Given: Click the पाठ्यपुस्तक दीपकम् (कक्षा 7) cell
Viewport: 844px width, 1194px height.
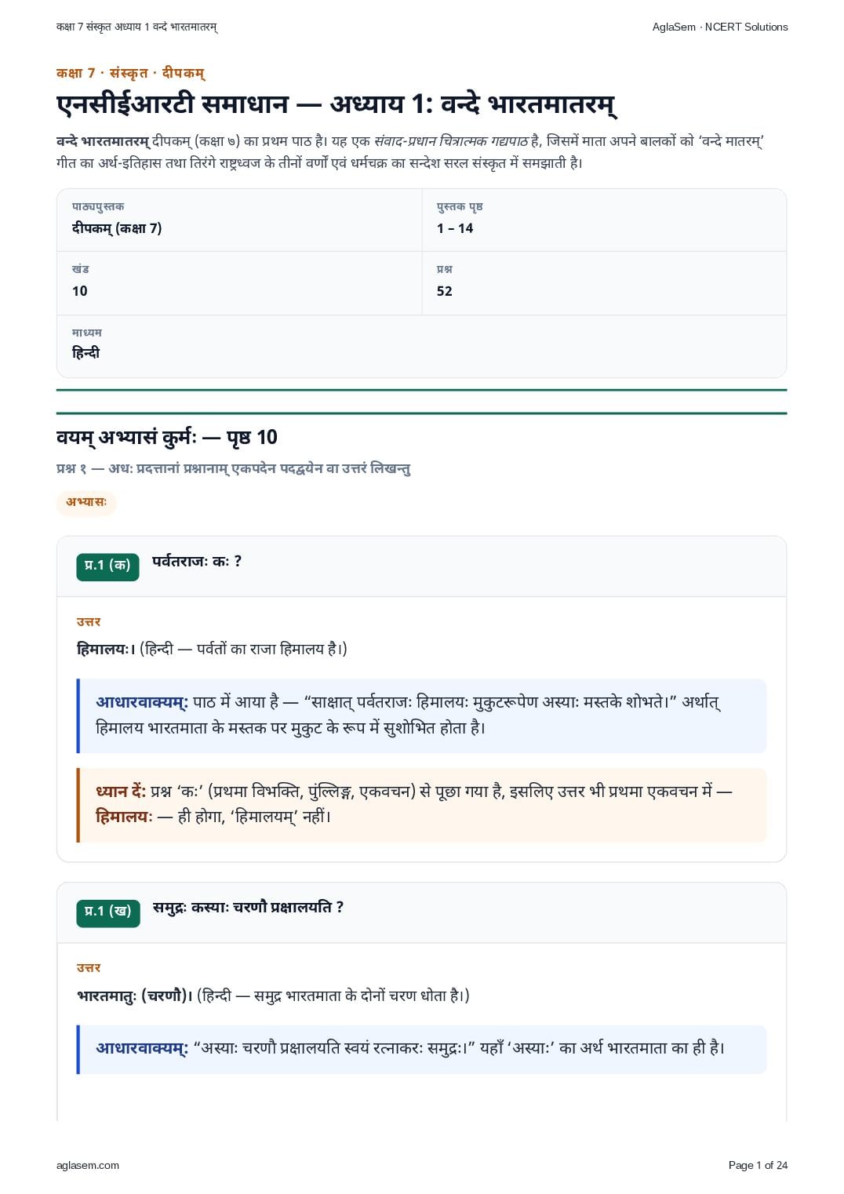Looking at the screenshot, I should [239, 220].
